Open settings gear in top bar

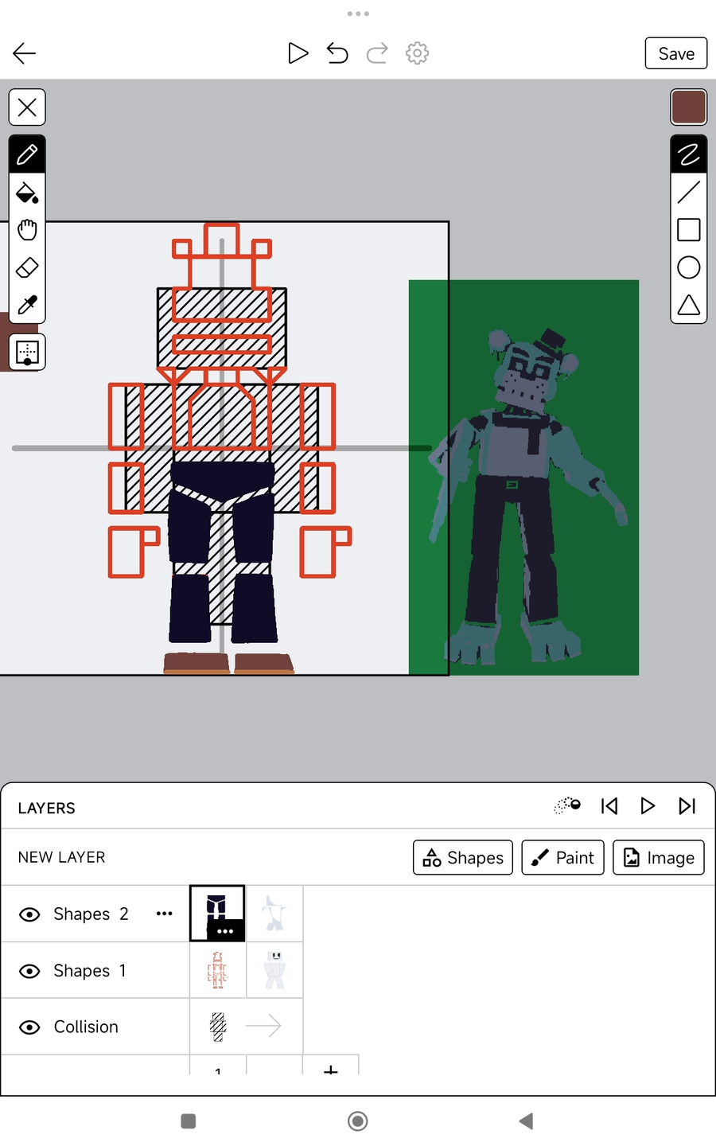[417, 53]
